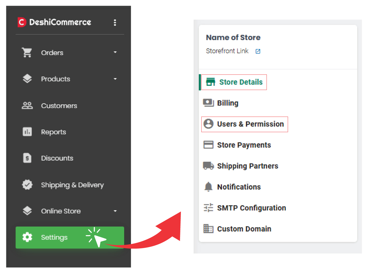Open the Billing settings section
Image resolution: width=367 pixels, height=273 pixels.
pos(227,103)
